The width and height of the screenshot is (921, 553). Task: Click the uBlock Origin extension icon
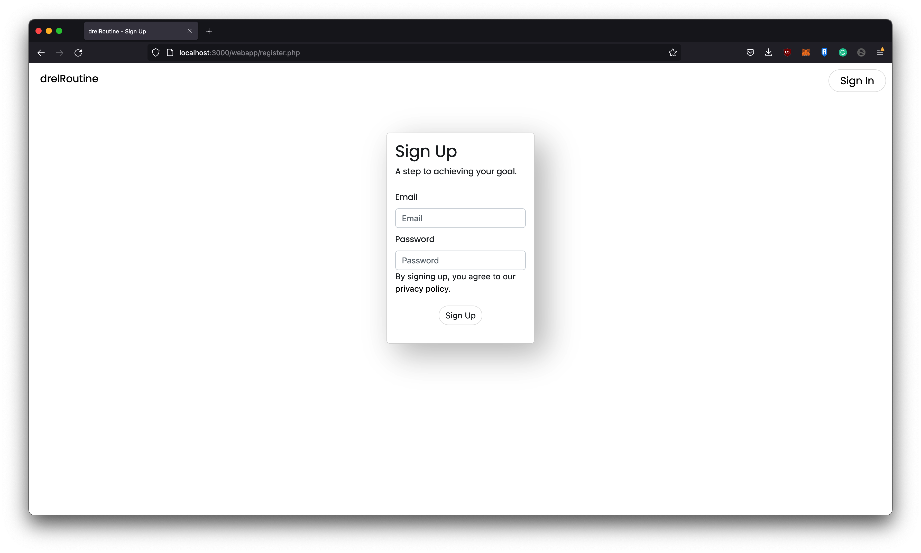click(787, 52)
